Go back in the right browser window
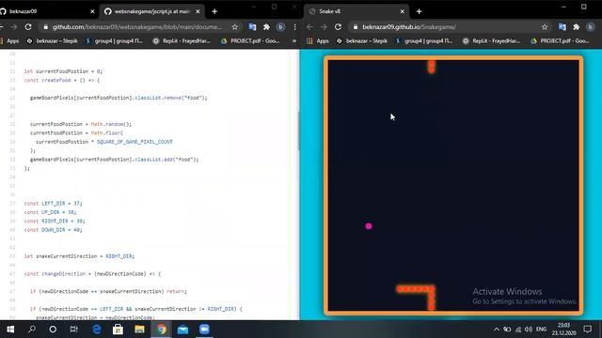Screen dimensions: 602x338 click(x=309, y=27)
